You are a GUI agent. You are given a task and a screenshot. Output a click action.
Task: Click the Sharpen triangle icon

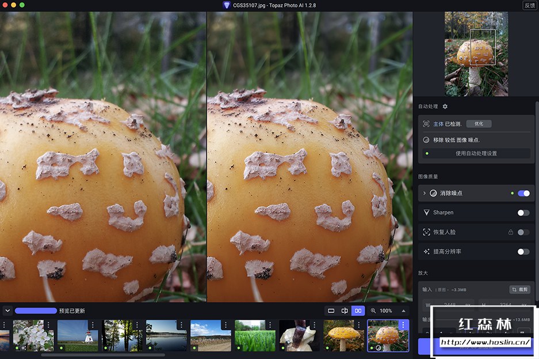pyautogui.click(x=427, y=213)
